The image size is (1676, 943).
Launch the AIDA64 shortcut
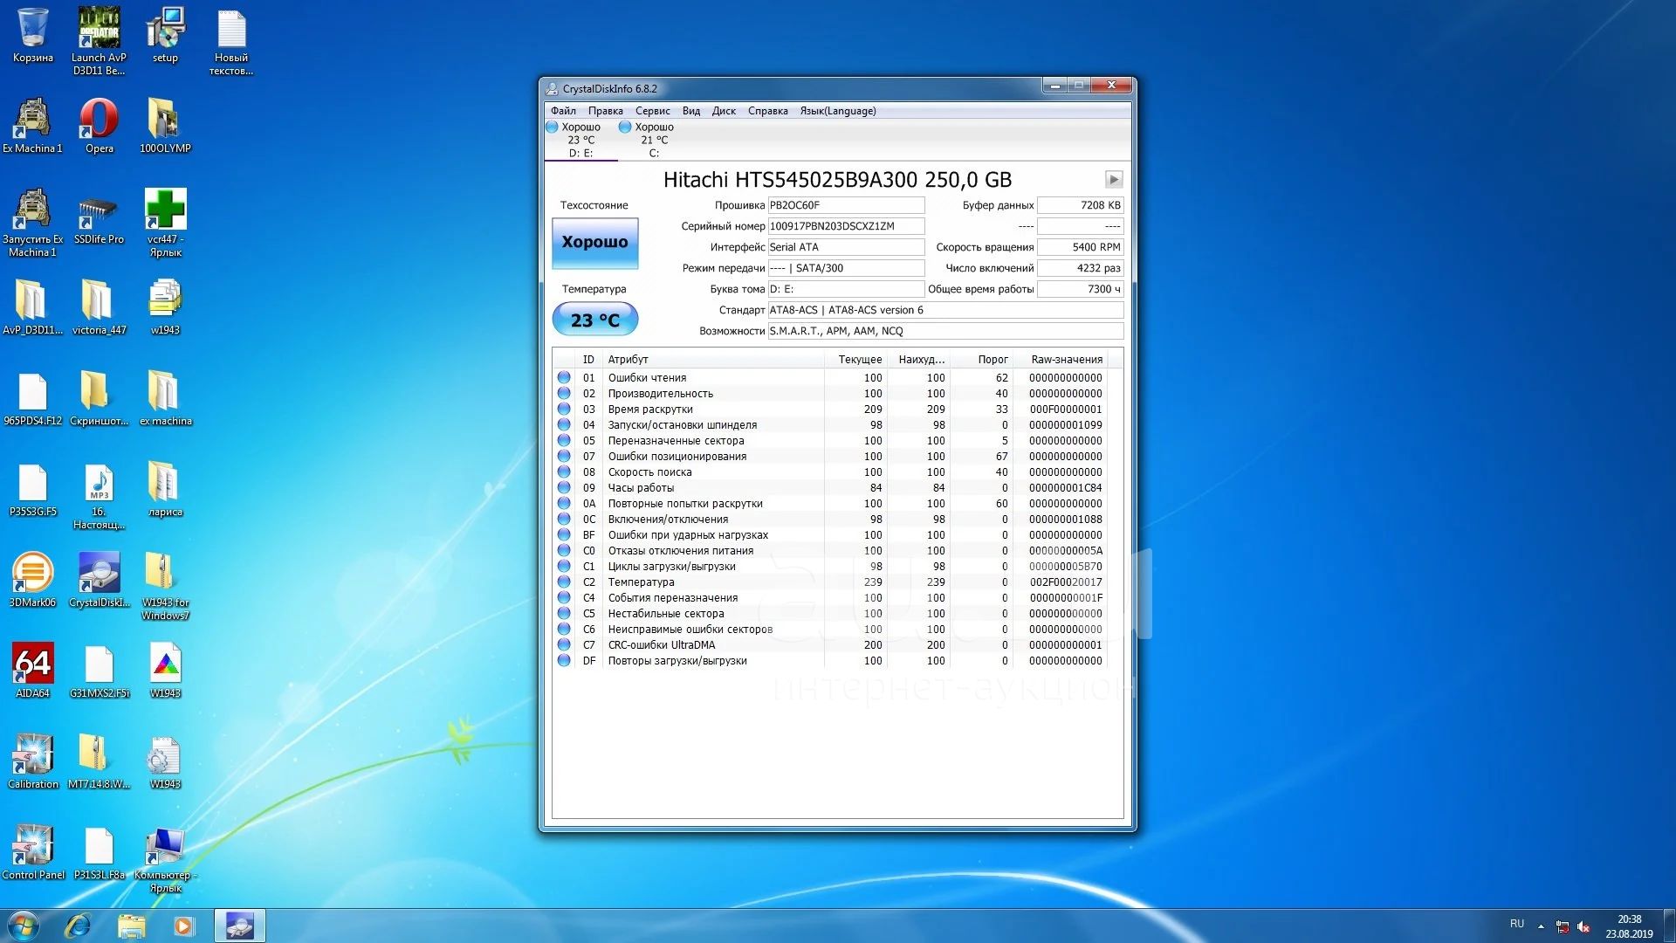click(32, 671)
